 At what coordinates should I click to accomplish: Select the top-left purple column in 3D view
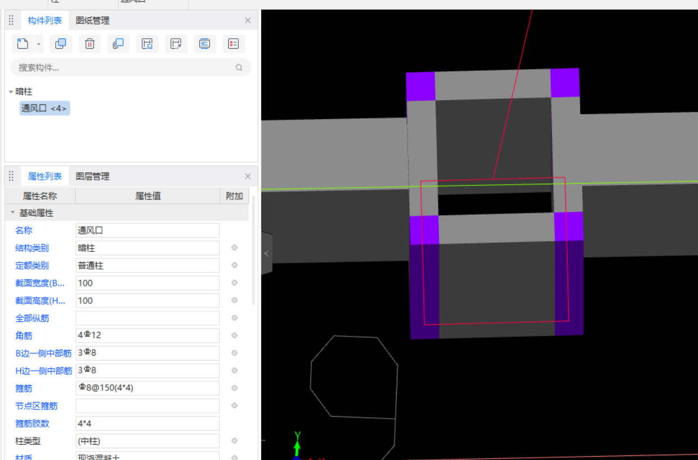(421, 86)
